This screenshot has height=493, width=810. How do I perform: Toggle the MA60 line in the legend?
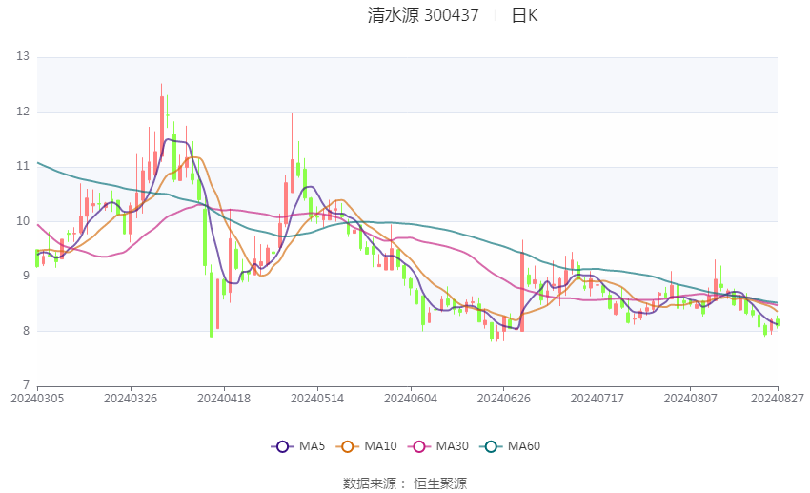click(510, 446)
